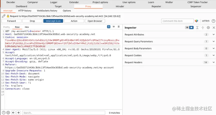The image size is (216, 115).
Task: Click the '0 matches' search result label
Action: point(114,113)
